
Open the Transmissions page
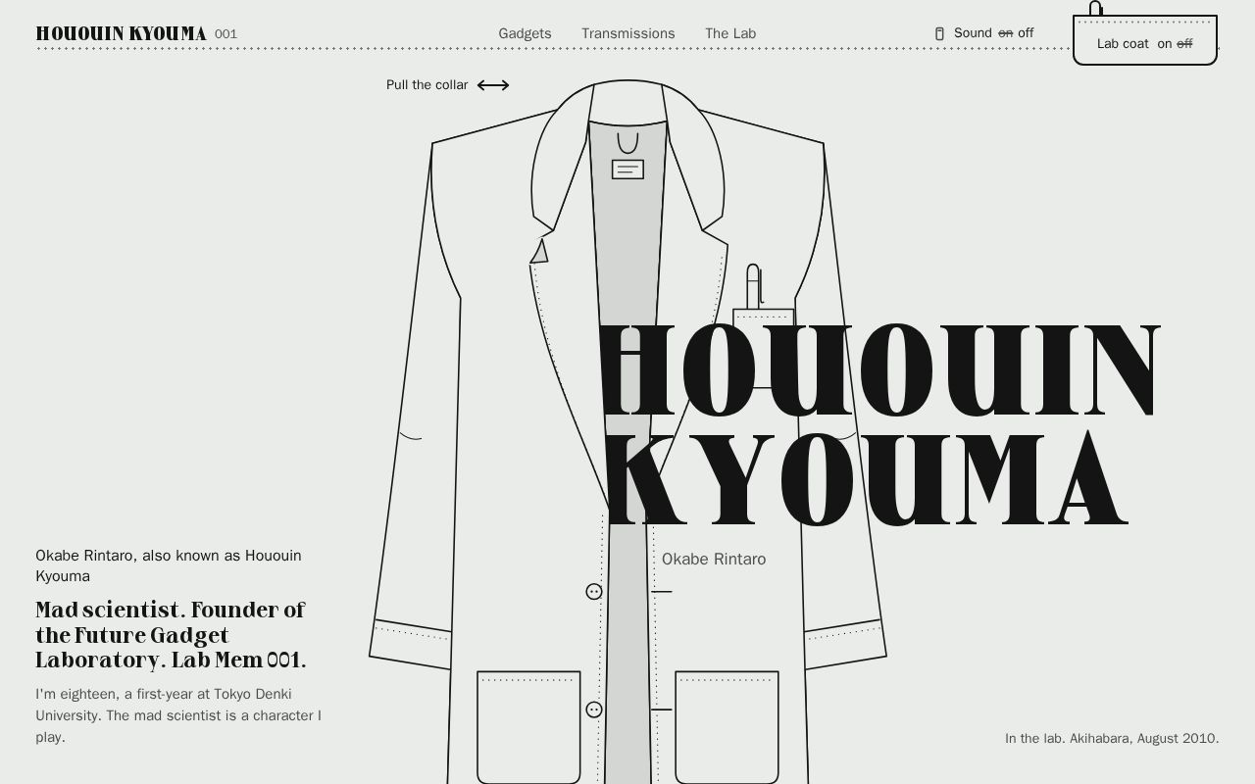[x=627, y=33]
